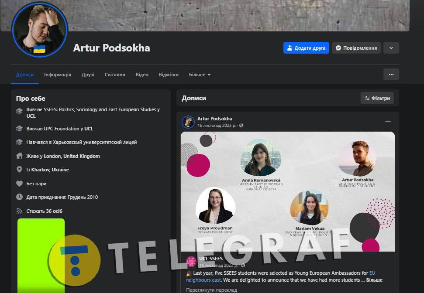The image size is (424, 293).
Task: Open the post's three-dot options menu
Action: (x=388, y=122)
